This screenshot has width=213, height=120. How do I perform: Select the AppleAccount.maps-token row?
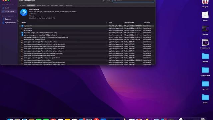(87, 56)
